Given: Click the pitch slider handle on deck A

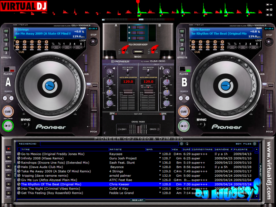Looking at the screenshot, I should coord(93,110).
